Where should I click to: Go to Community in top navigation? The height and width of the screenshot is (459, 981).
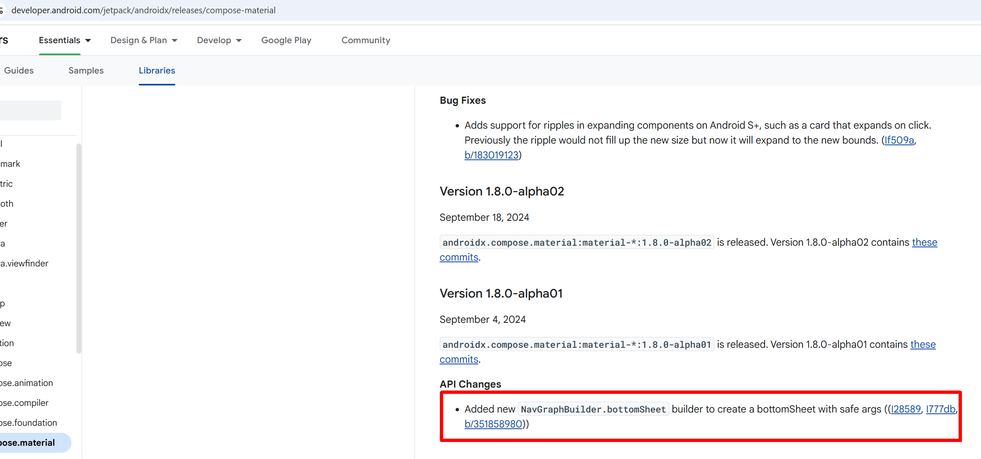pos(365,40)
